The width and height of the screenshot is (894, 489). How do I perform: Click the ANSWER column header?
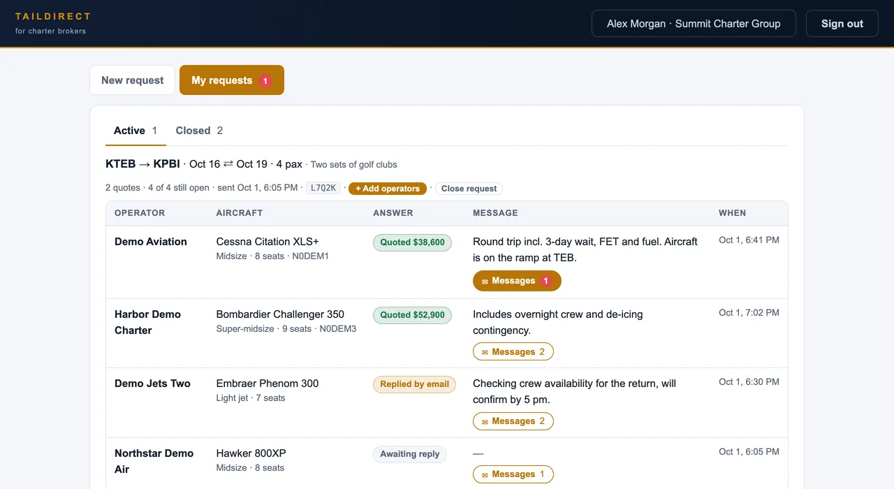[x=393, y=213]
